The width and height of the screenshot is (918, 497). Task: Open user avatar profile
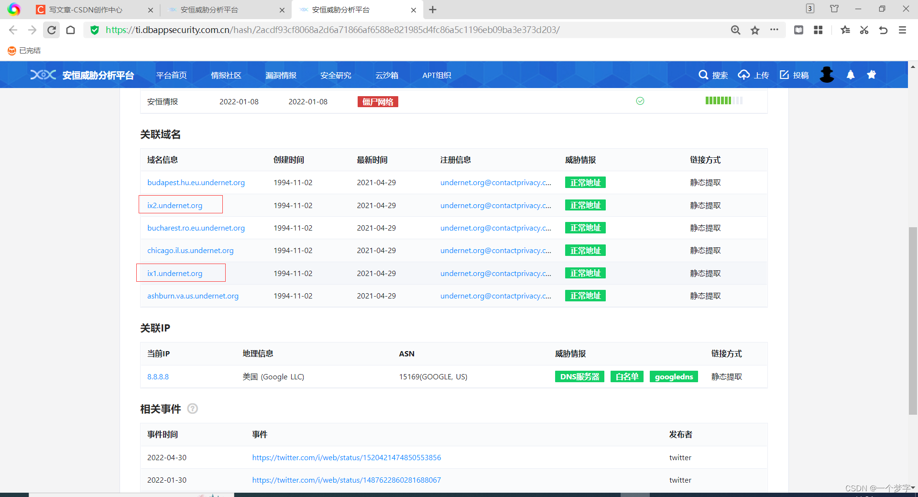click(x=827, y=75)
